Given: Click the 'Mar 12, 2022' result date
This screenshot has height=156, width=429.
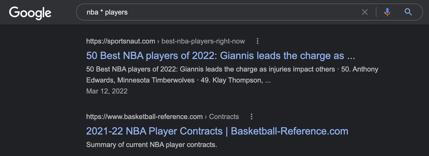Looking at the screenshot, I should tap(107, 91).
